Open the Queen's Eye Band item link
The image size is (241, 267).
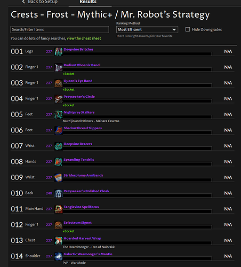[x=78, y=81]
